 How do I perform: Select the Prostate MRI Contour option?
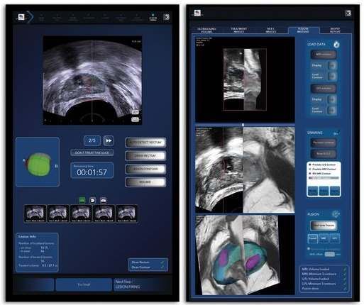[322, 169]
